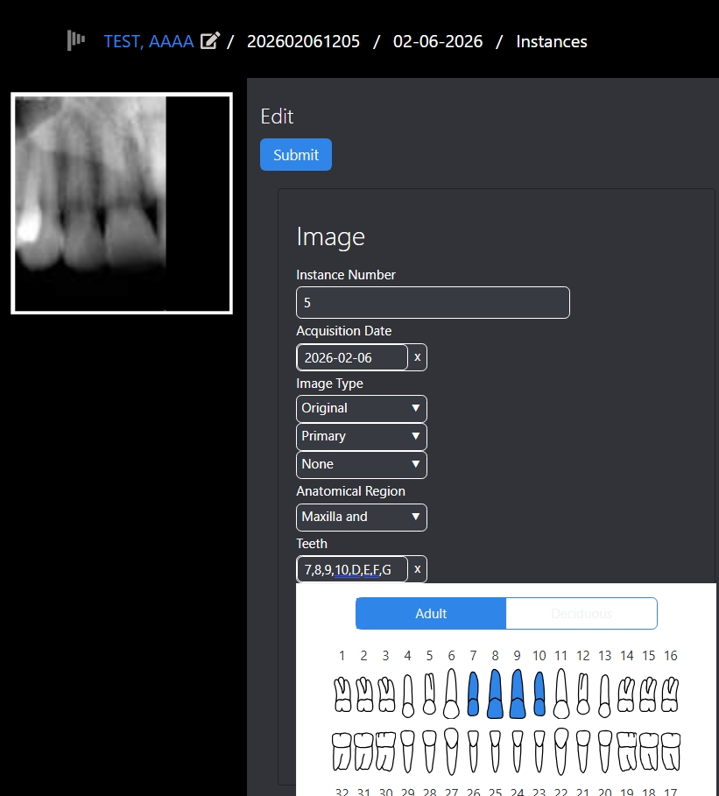Open patient edit pencil icon
719x796 pixels.
pyautogui.click(x=209, y=40)
